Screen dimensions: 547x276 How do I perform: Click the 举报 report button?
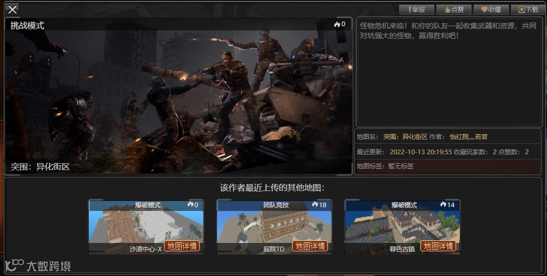click(417, 10)
